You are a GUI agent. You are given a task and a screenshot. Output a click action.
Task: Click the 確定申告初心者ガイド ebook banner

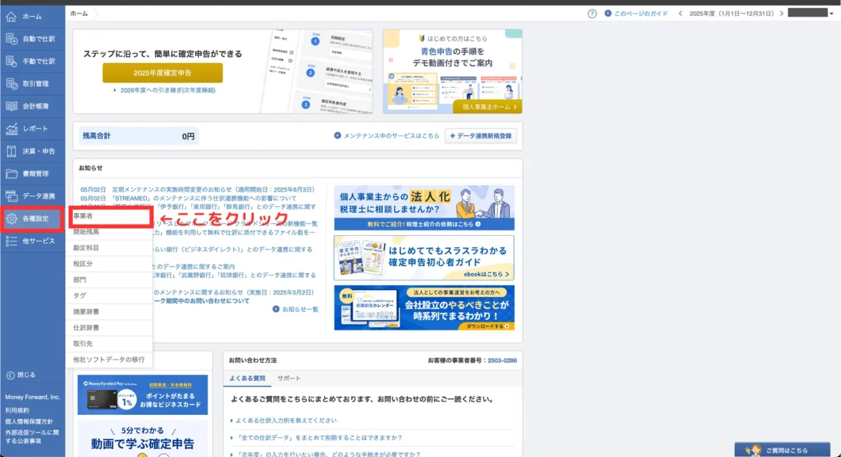(424, 258)
